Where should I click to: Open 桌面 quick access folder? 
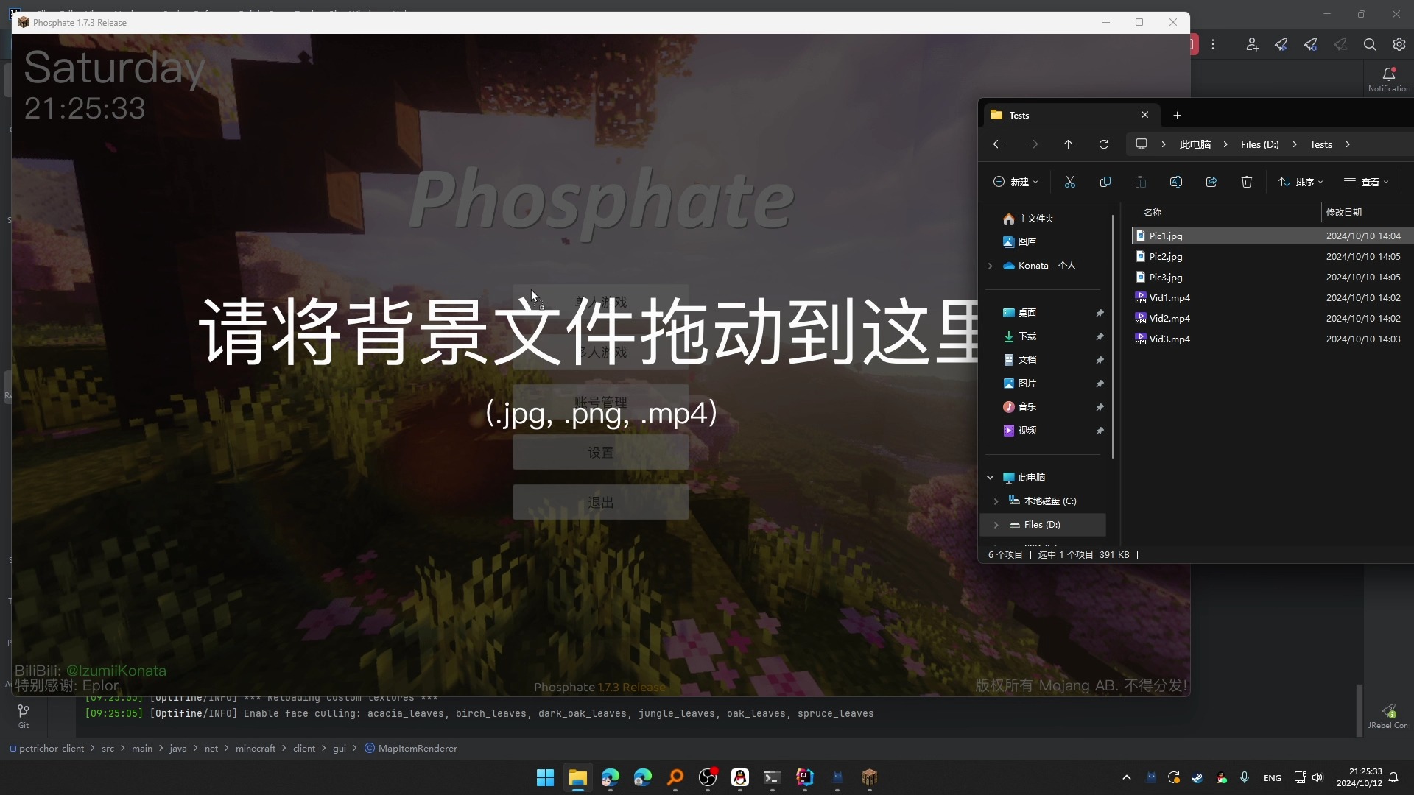1020,313
